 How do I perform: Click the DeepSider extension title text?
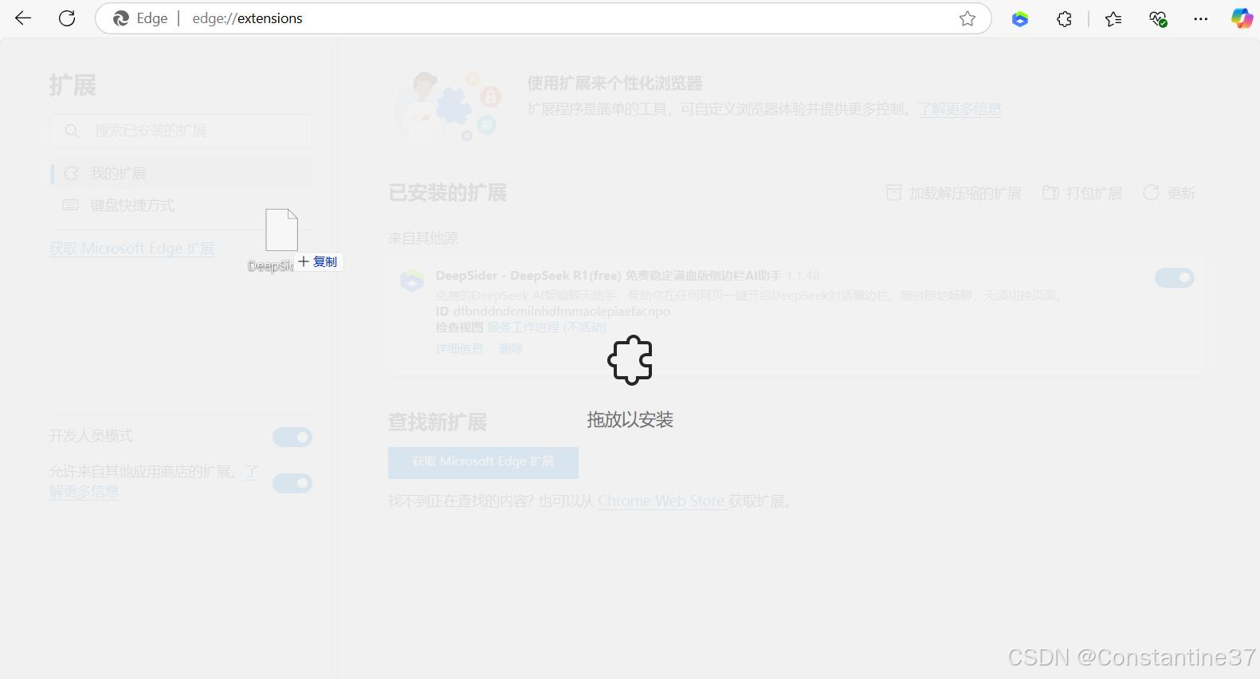(608, 276)
